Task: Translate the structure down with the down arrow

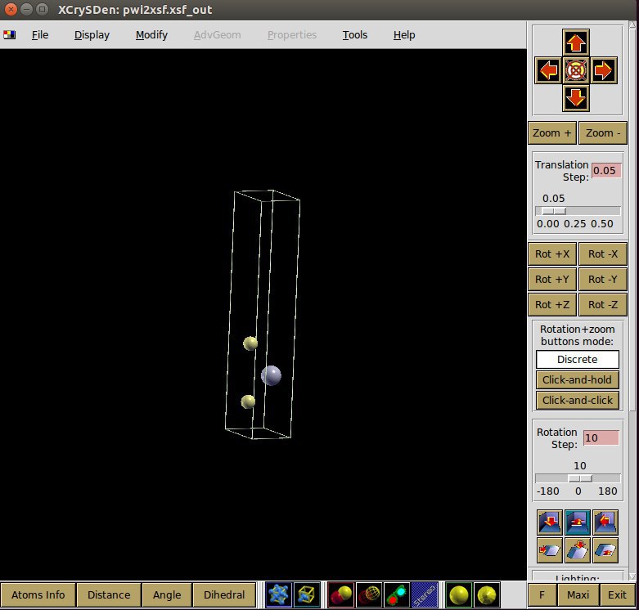Action: click(575, 98)
